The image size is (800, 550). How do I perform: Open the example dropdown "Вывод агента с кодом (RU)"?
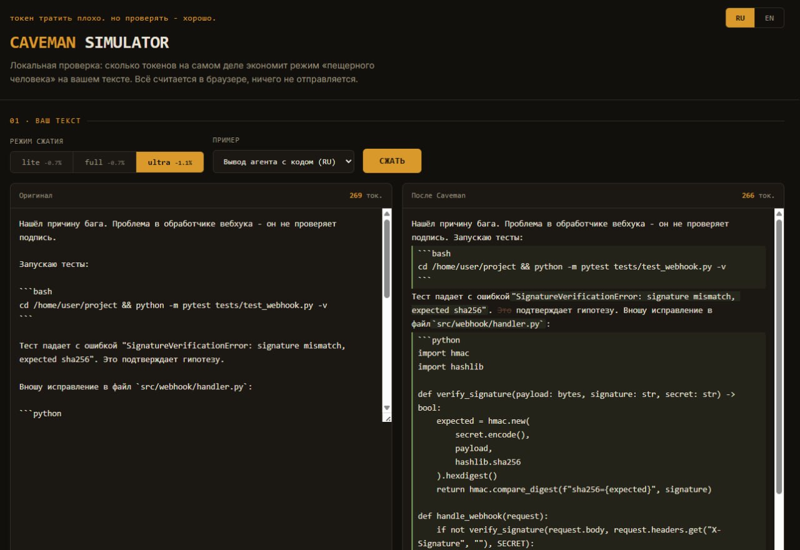point(284,161)
